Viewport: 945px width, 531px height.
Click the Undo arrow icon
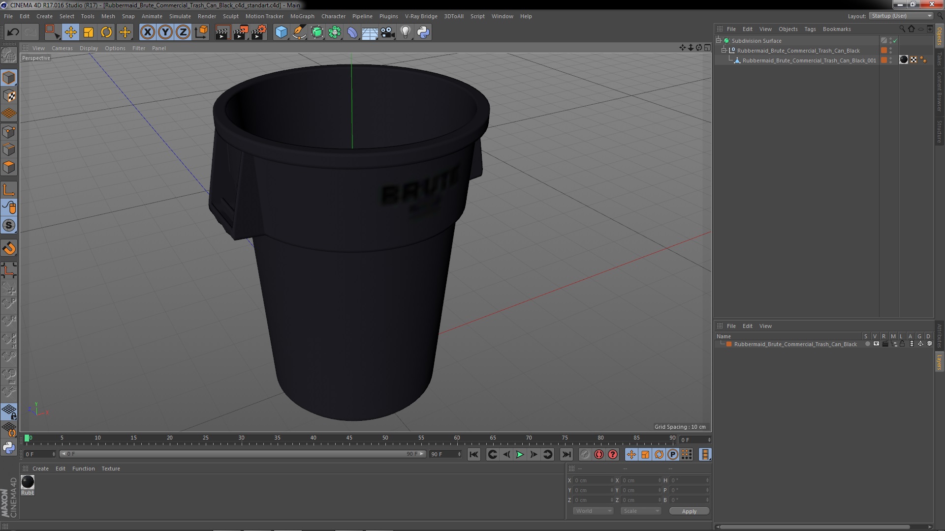pyautogui.click(x=13, y=32)
